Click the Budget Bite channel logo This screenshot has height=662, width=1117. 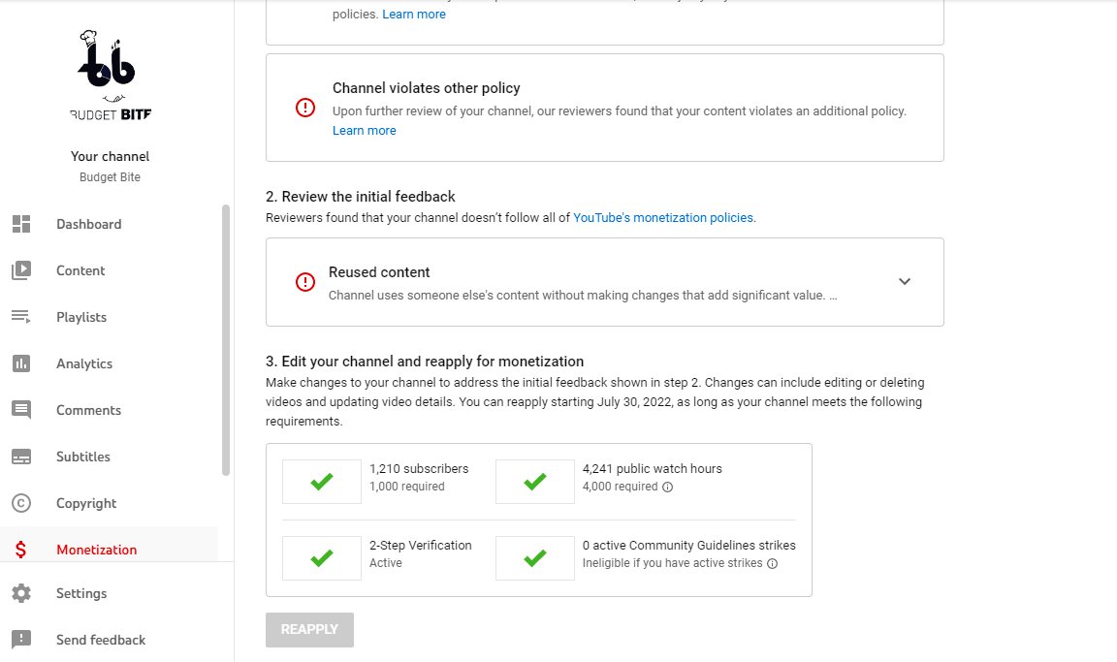click(111, 75)
